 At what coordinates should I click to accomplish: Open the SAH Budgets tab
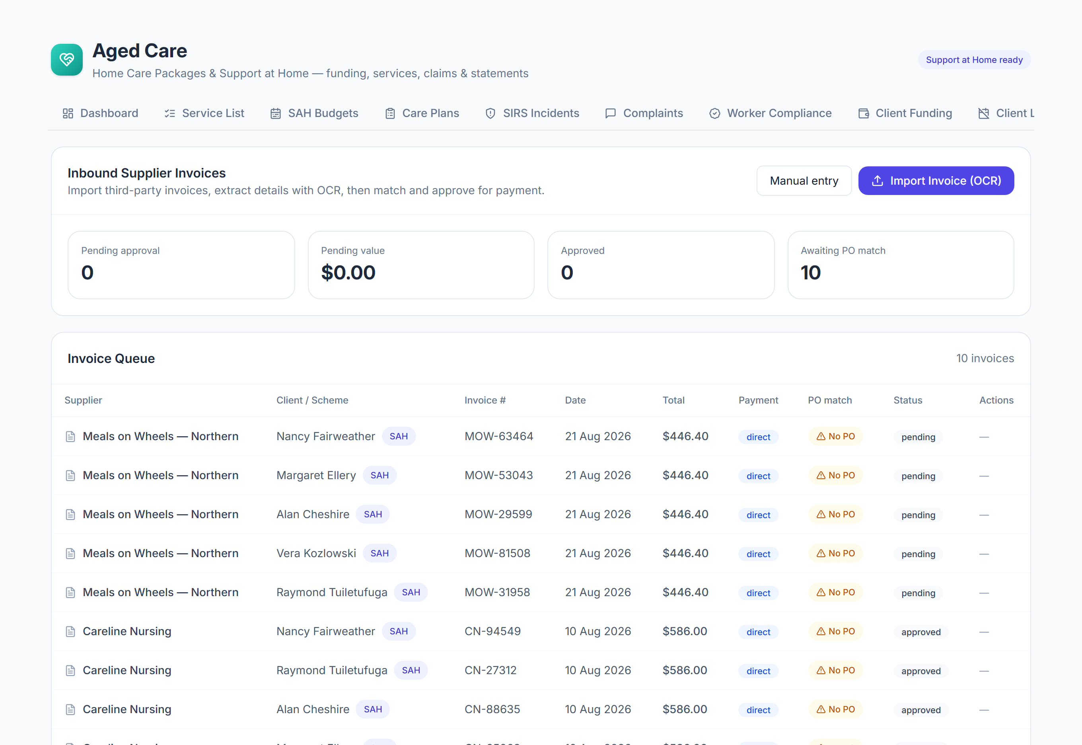pyautogui.click(x=315, y=113)
